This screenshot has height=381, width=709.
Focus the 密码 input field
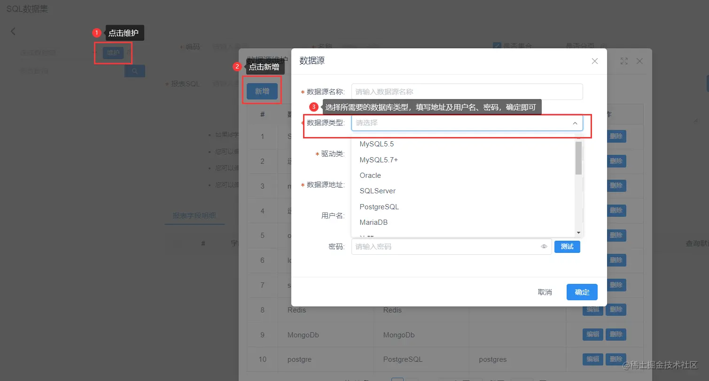tap(452, 246)
